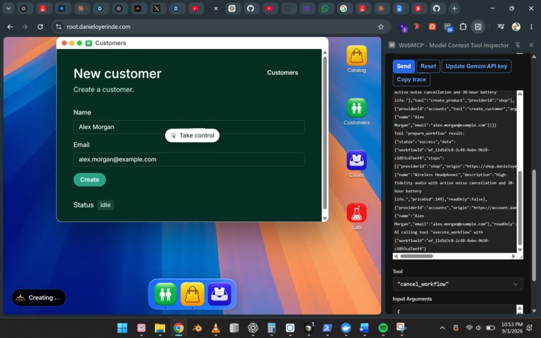Open taskbar clock showing 10:53 PM
Viewport: 541px width, 338px height.
pos(511,328)
